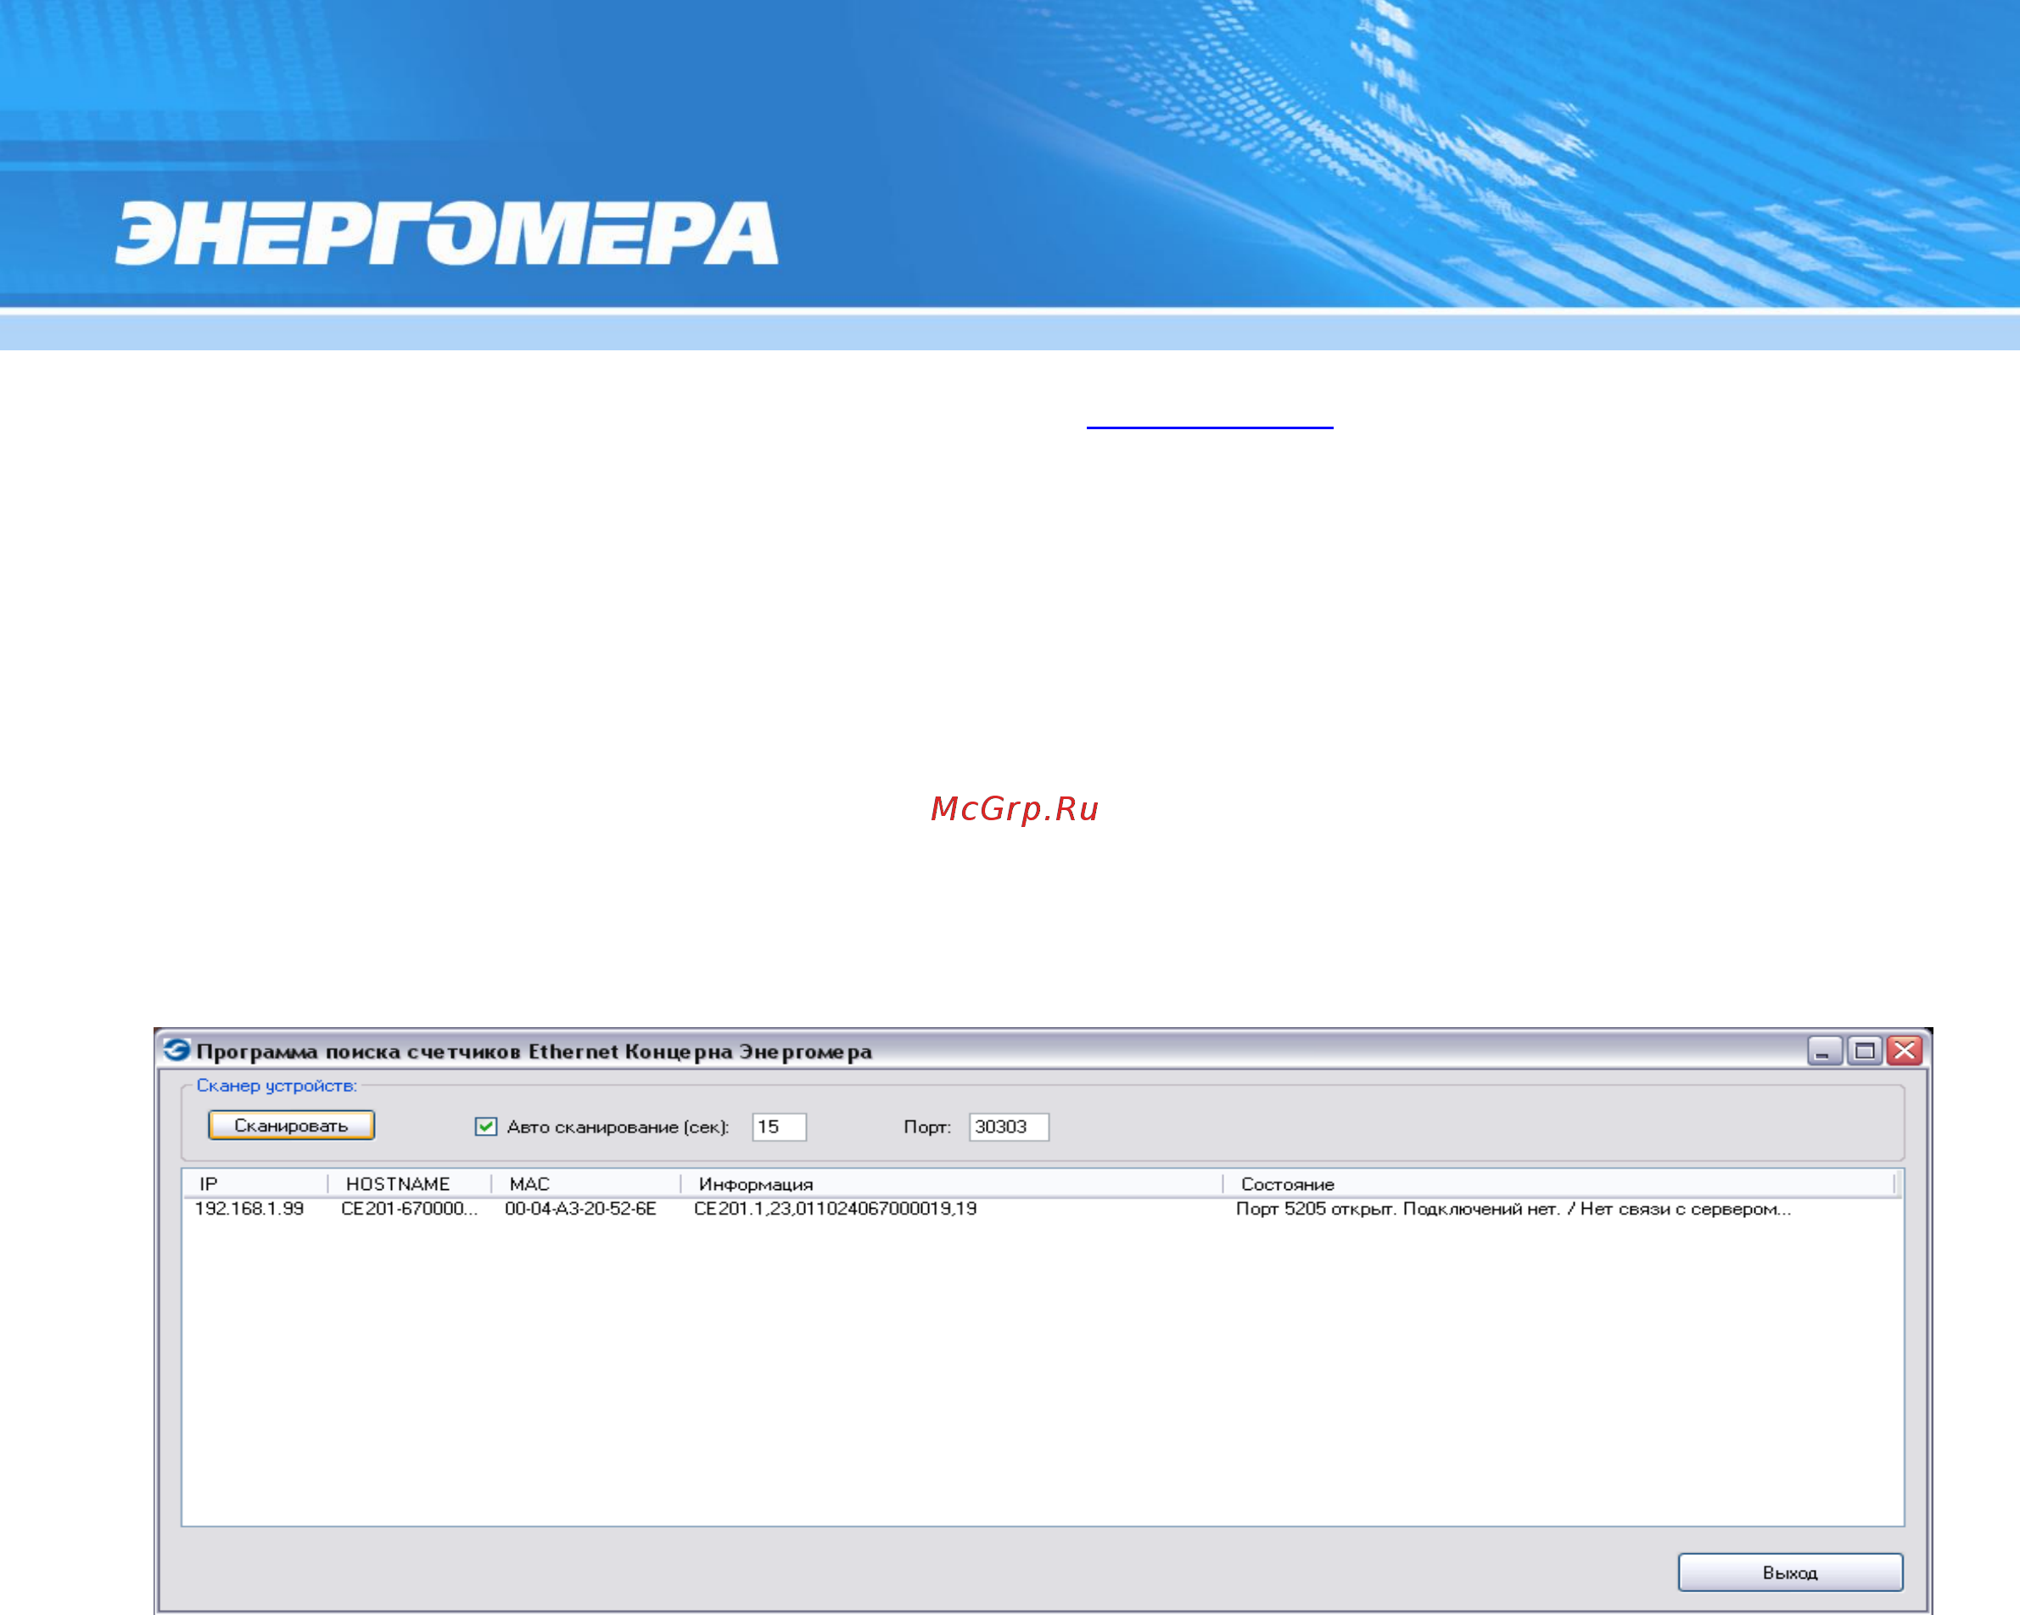
Task: Click the program title bar text
Action: [x=534, y=1051]
